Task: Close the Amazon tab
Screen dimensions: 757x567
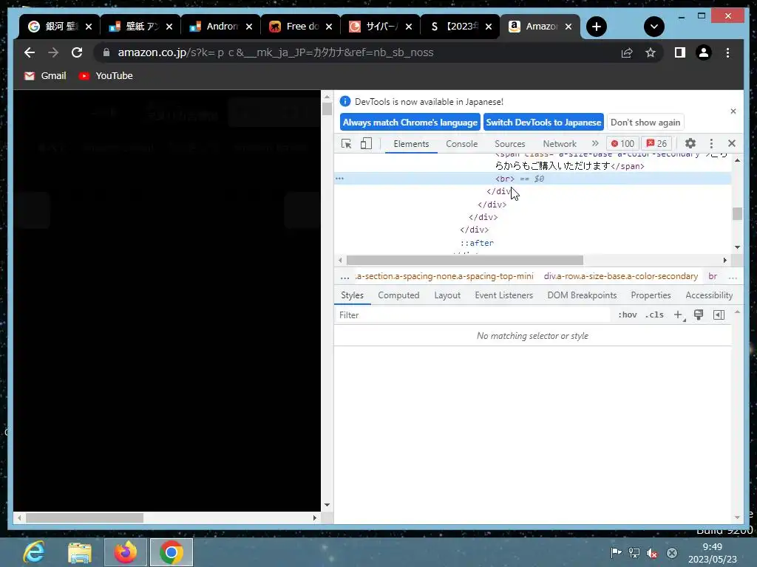Action: (568, 27)
